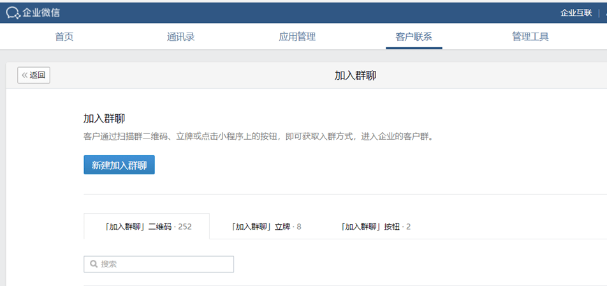Focus the 搜索 input field
Screen dimensions: 607x286
[159, 264]
